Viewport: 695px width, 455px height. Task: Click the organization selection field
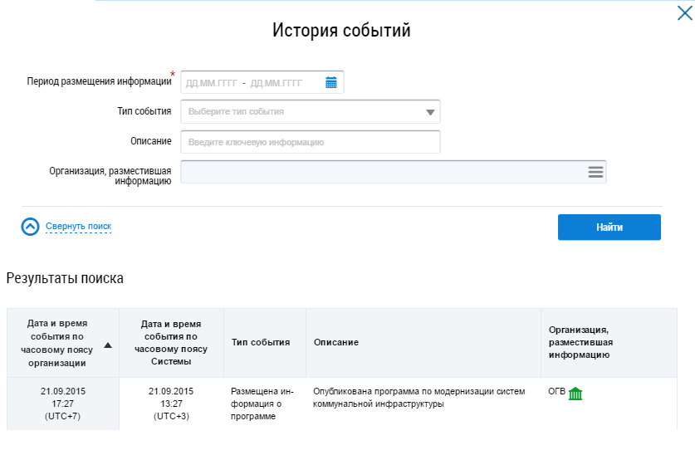click(382, 172)
